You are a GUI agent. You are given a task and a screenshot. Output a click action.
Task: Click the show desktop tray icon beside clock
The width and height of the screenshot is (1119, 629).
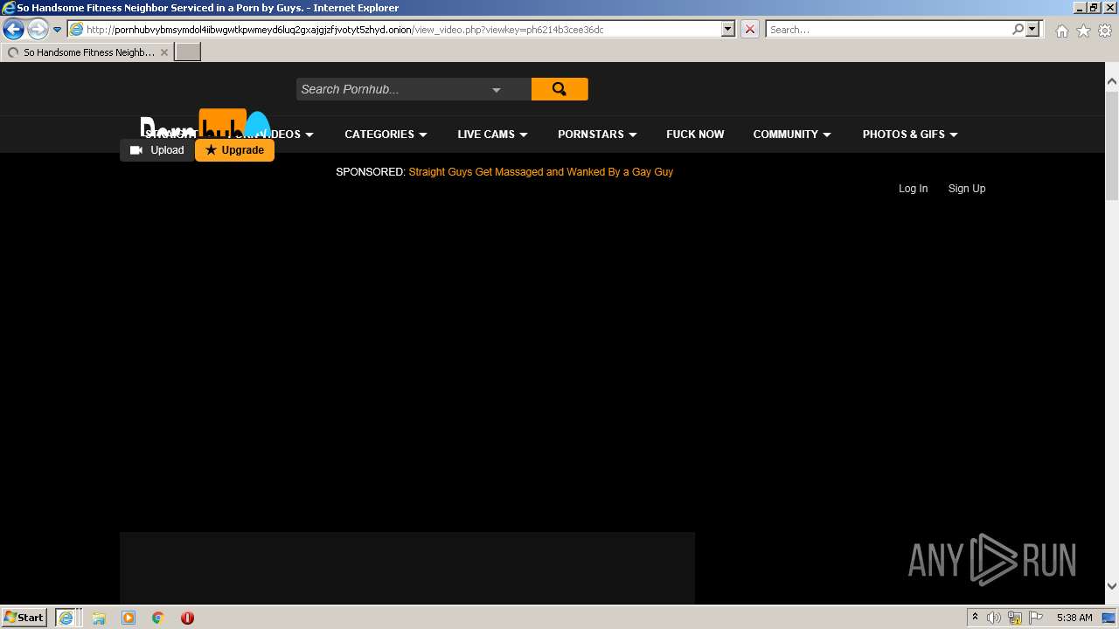coord(1109,618)
